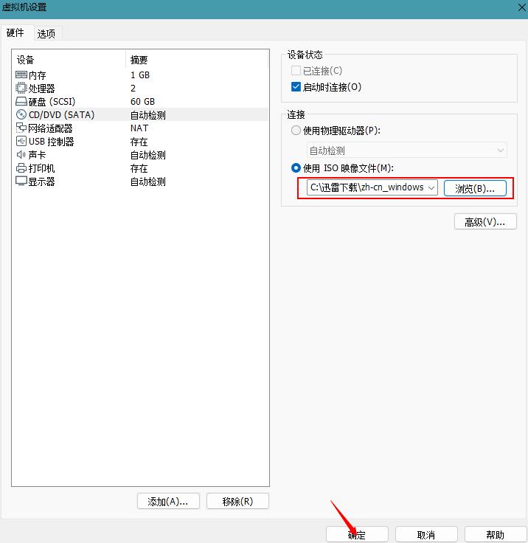
Task: Click the processor (处理器) chip icon
Action: point(21,88)
